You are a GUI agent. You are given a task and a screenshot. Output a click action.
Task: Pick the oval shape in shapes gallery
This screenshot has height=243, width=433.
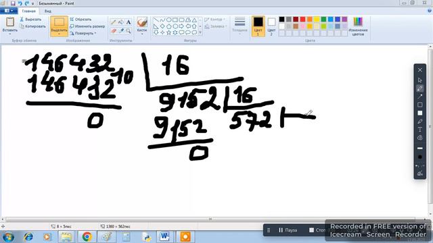(168, 20)
